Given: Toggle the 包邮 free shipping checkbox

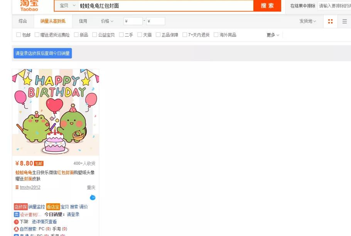Looking at the screenshot, I should tap(19, 35).
